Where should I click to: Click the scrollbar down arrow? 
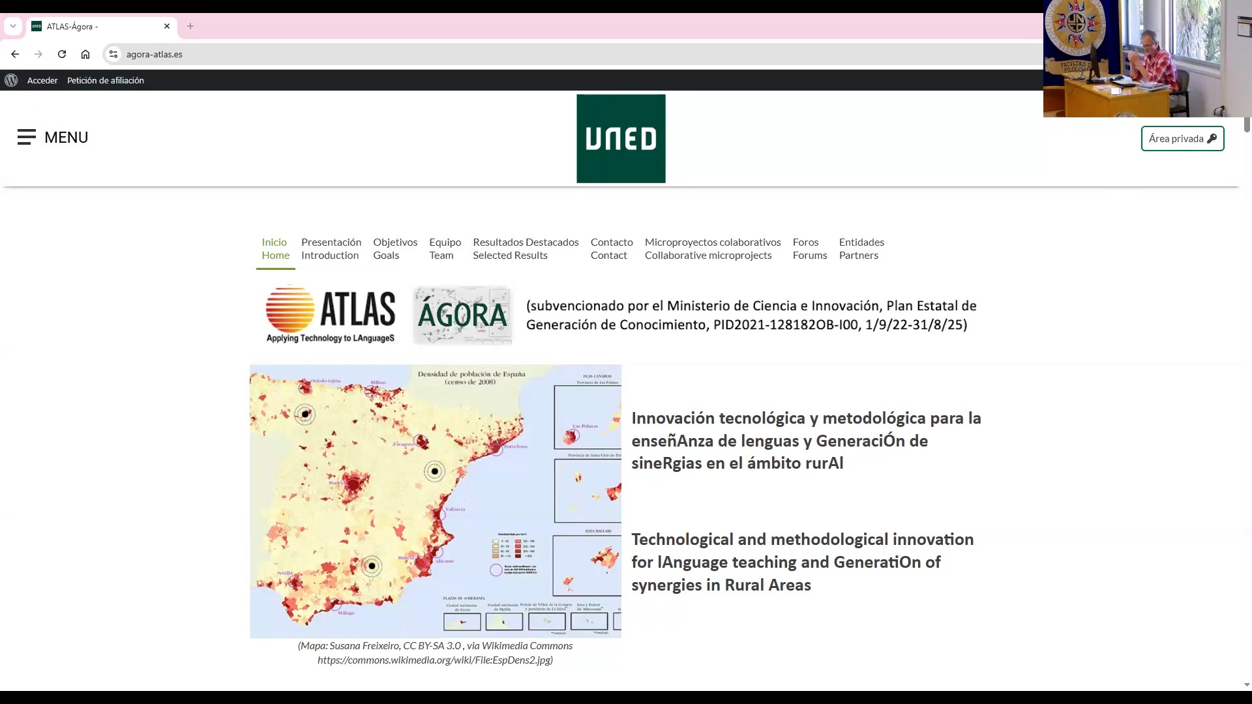(1247, 685)
